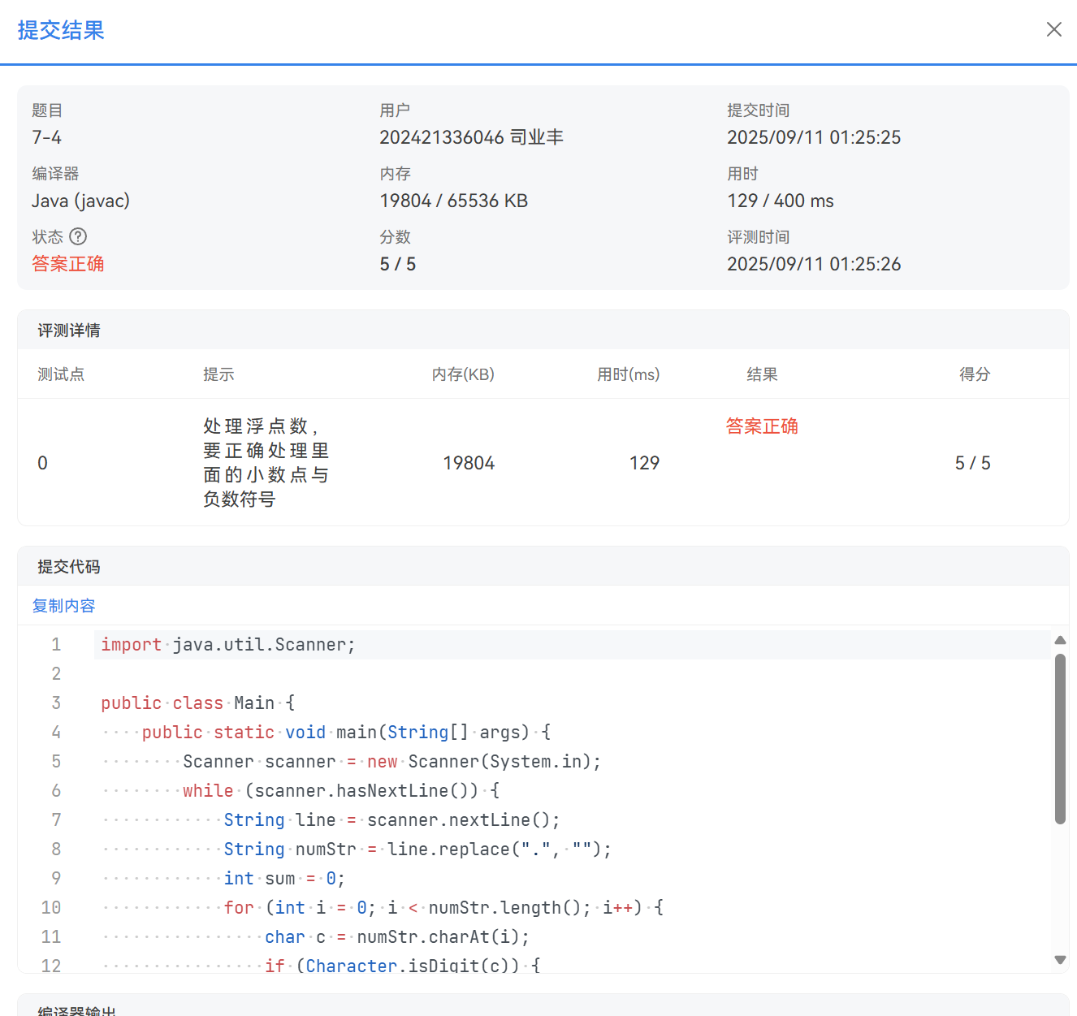The height and width of the screenshot is (1016, 1077).
Task: Select the 复制内容 link to copy code
Action: [63, 606]
